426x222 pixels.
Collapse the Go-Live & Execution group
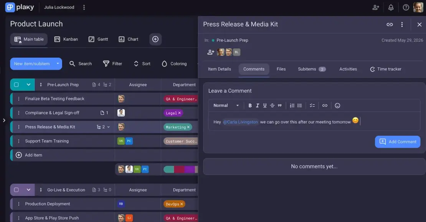[28, 190]
